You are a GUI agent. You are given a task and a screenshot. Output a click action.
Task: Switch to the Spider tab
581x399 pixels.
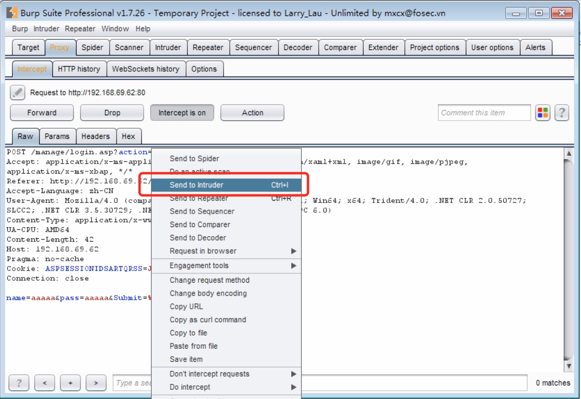pyautogui.click(x=92, y=47)
